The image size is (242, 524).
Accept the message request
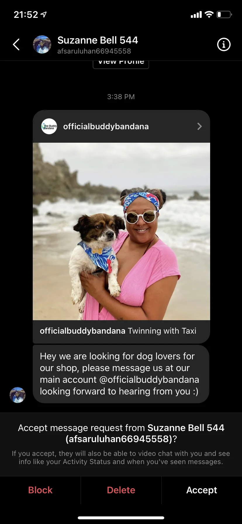[202, 490]
